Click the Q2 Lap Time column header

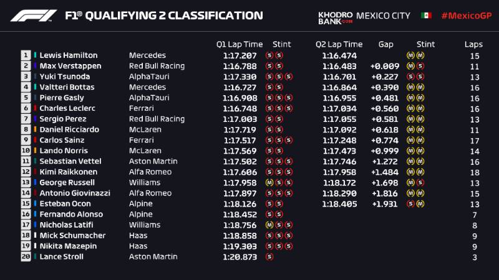point(340,44)
